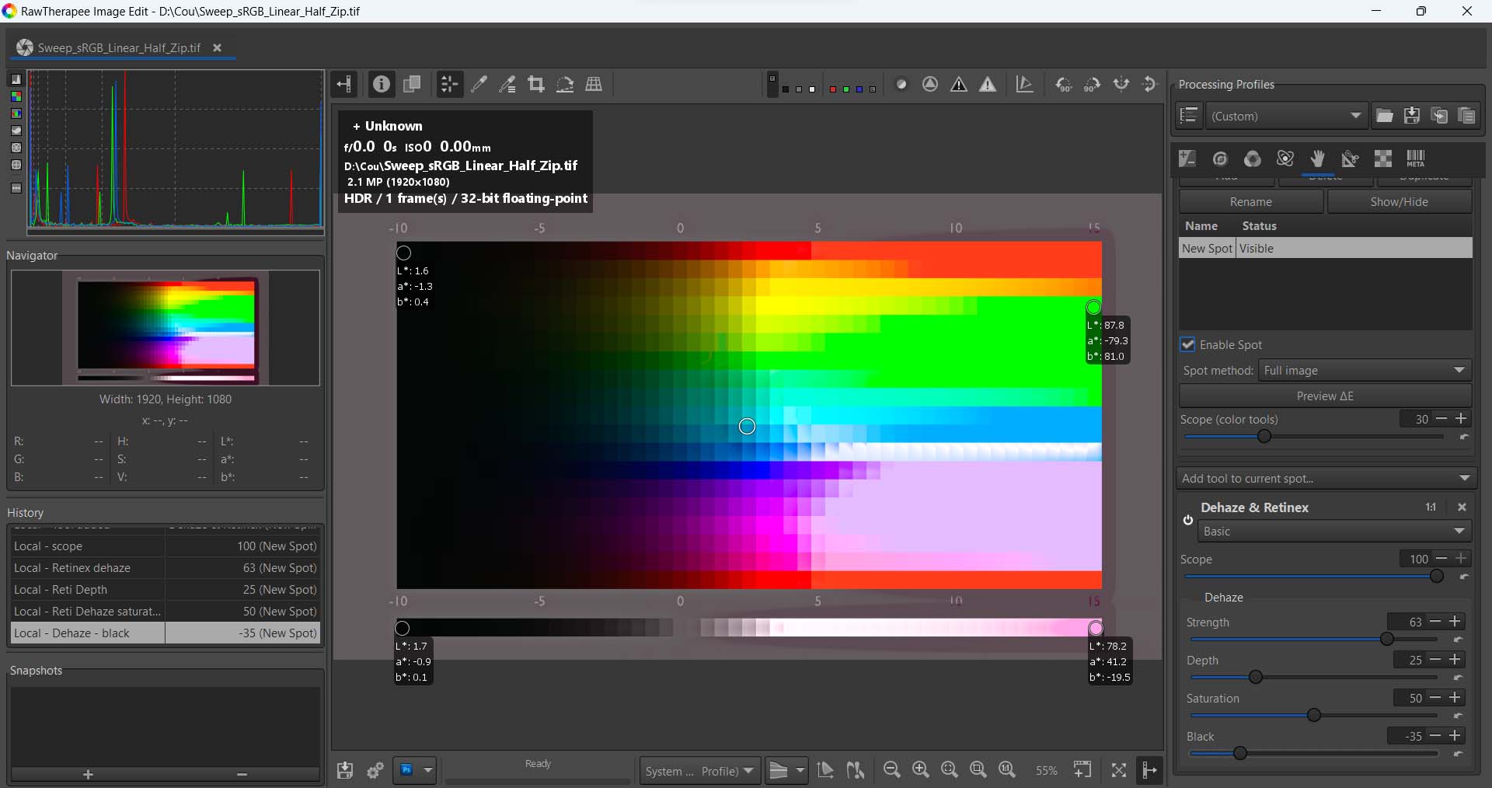Image resolution: width=1492 pixels, height=788 pixels.
Task: Open the Metadata tab icon
Action: [x=1415, y=159]
